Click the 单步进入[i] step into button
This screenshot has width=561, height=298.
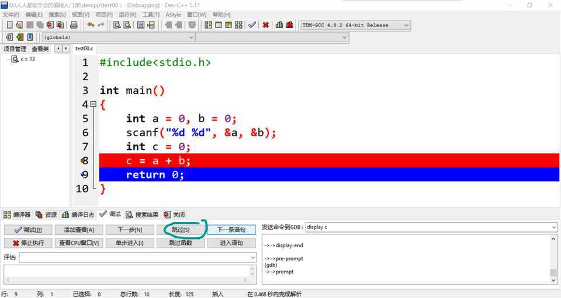click(130, 243)
